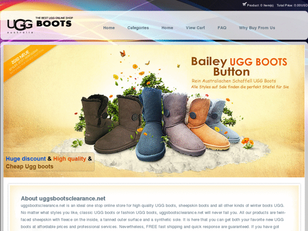Click the Bailey UGG BOOTS Button headline
This screenshot has width=308, height=231.
pos(239,67)
